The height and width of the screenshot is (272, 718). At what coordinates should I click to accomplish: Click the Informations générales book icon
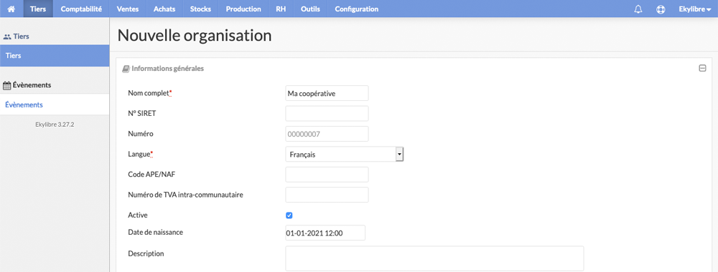pyautogui.click(x=126, y=69)
